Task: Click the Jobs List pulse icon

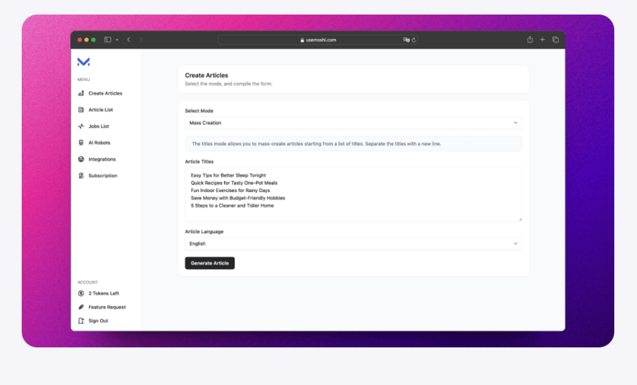Action: [81, 126]
